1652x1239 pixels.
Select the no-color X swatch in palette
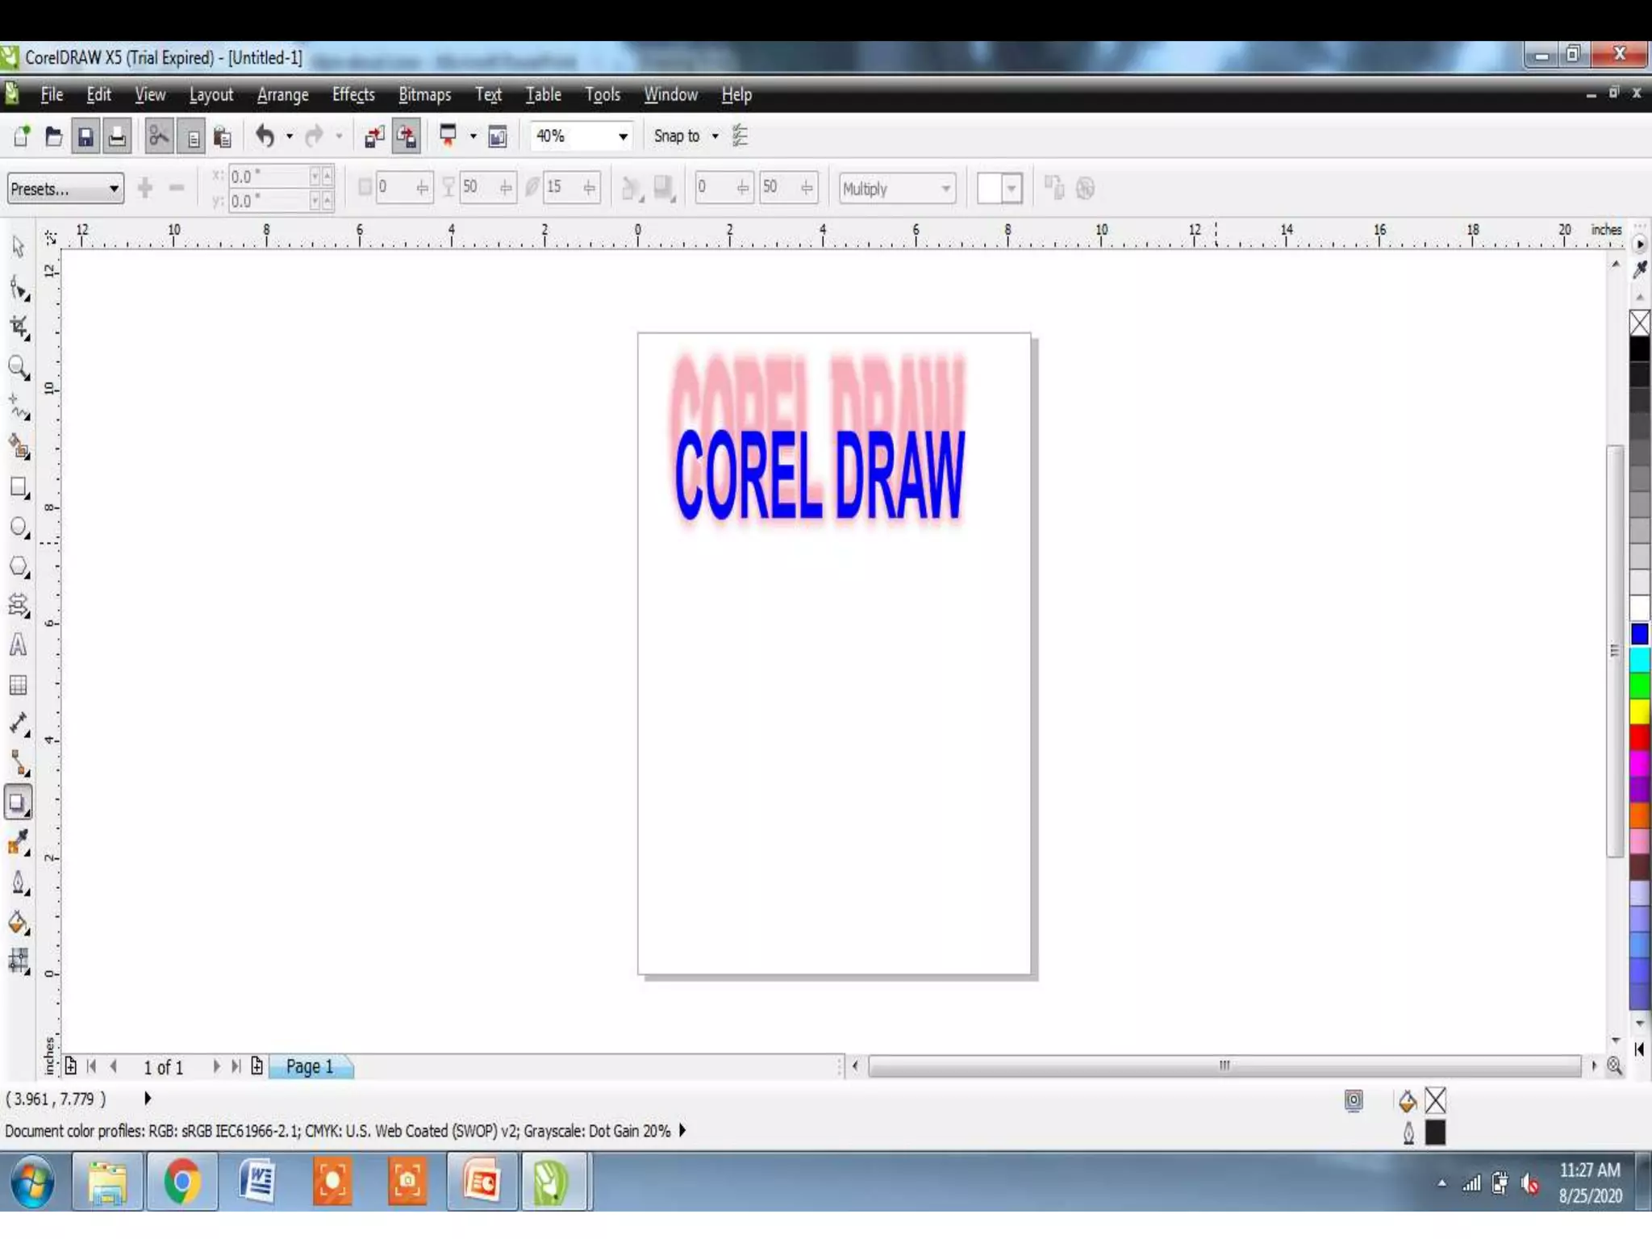pos(1639,323)
